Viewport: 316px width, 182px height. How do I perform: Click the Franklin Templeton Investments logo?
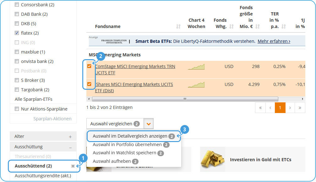click(x=114, y=42)
